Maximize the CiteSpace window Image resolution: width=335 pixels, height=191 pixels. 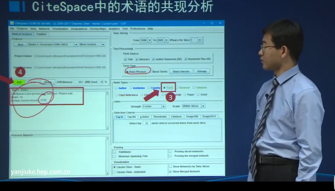pyautogui.click(x=212, y=23)
